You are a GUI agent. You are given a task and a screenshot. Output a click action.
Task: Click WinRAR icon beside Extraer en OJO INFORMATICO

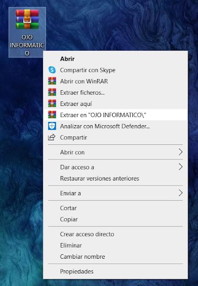(52, 115)
